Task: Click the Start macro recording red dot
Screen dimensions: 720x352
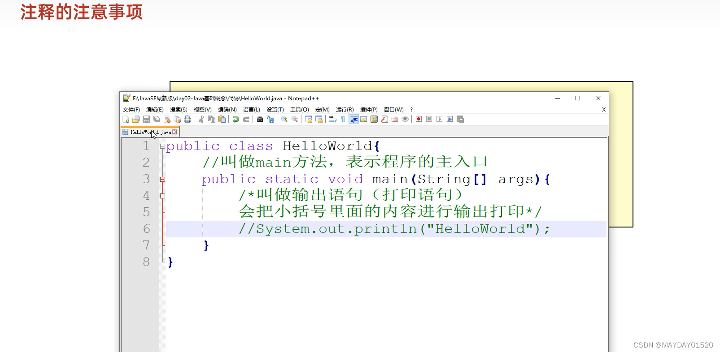Action: [419, 119]
